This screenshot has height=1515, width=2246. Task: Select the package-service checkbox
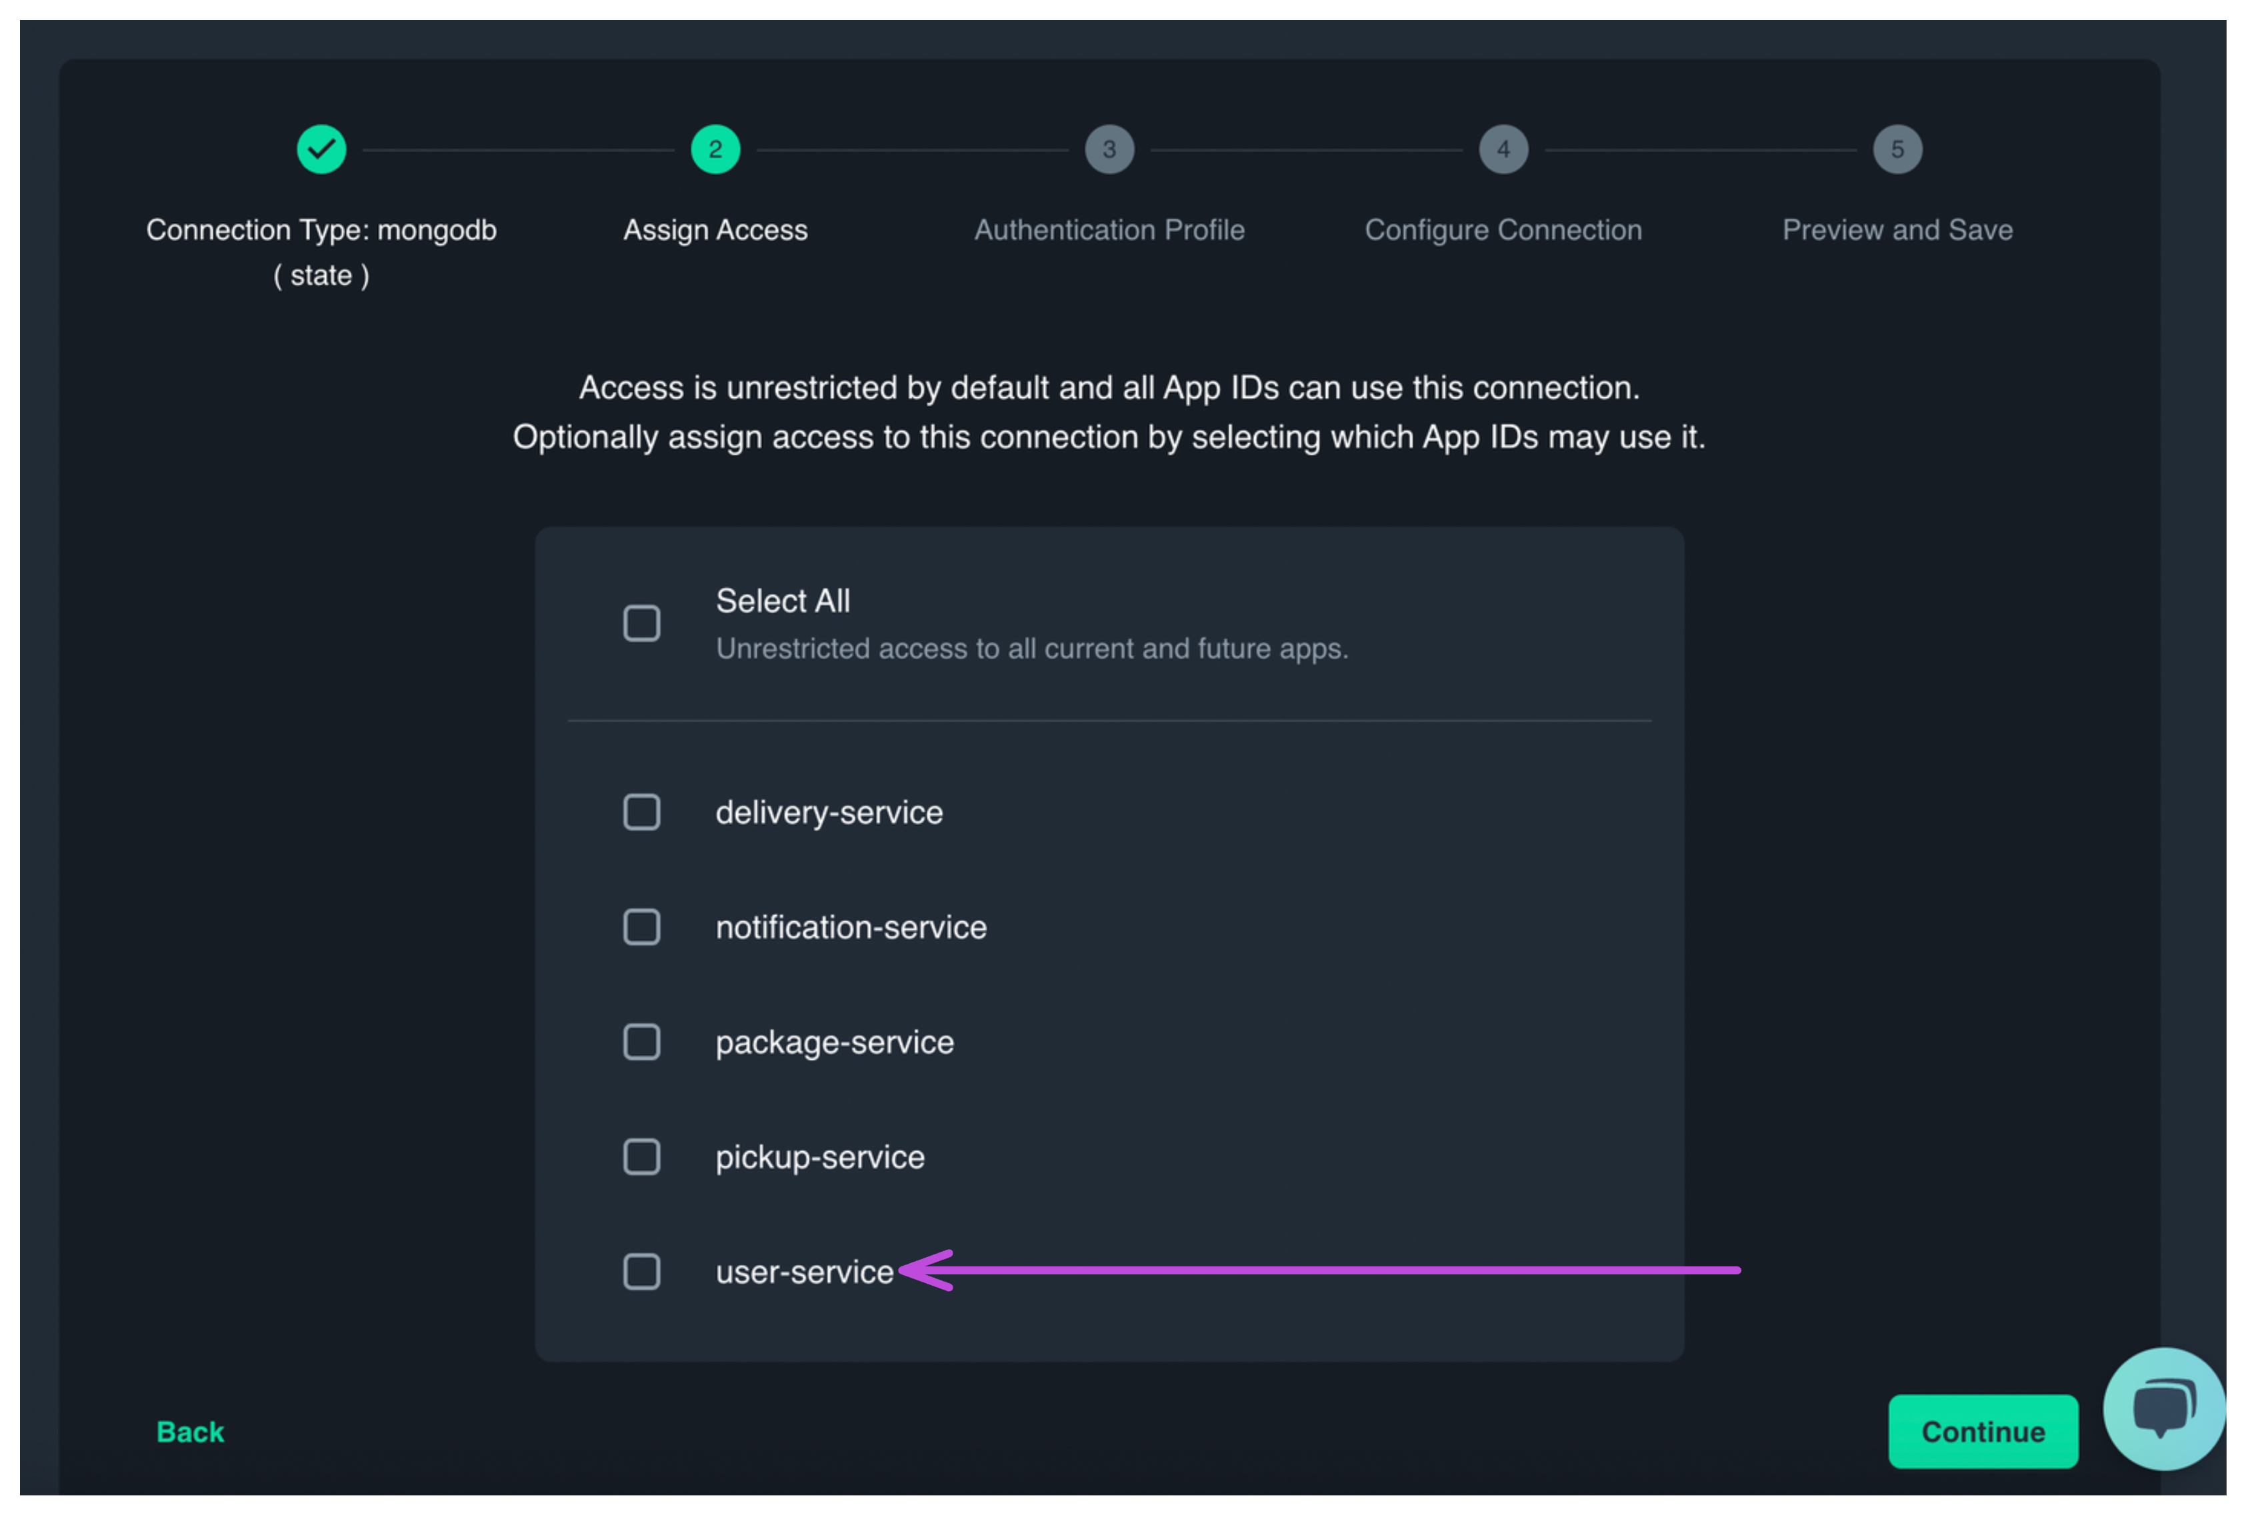642,1042
